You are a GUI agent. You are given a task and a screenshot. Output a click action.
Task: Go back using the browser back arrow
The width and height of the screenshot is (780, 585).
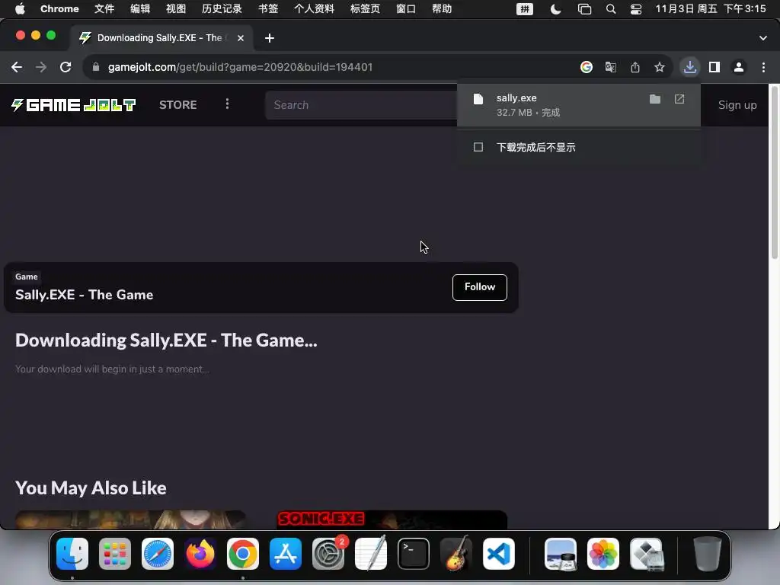[17, 67]
